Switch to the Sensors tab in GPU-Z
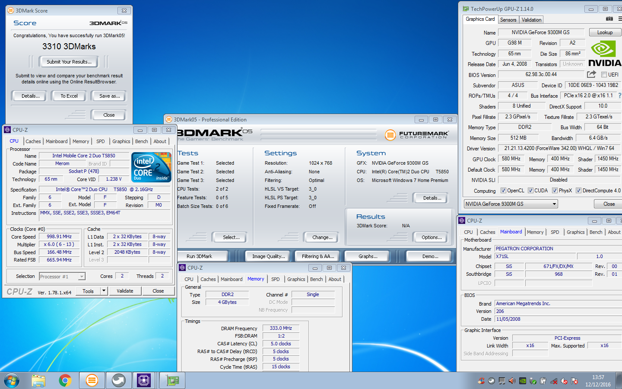Screen dimensions: 622x389 (x=508, y=20)
